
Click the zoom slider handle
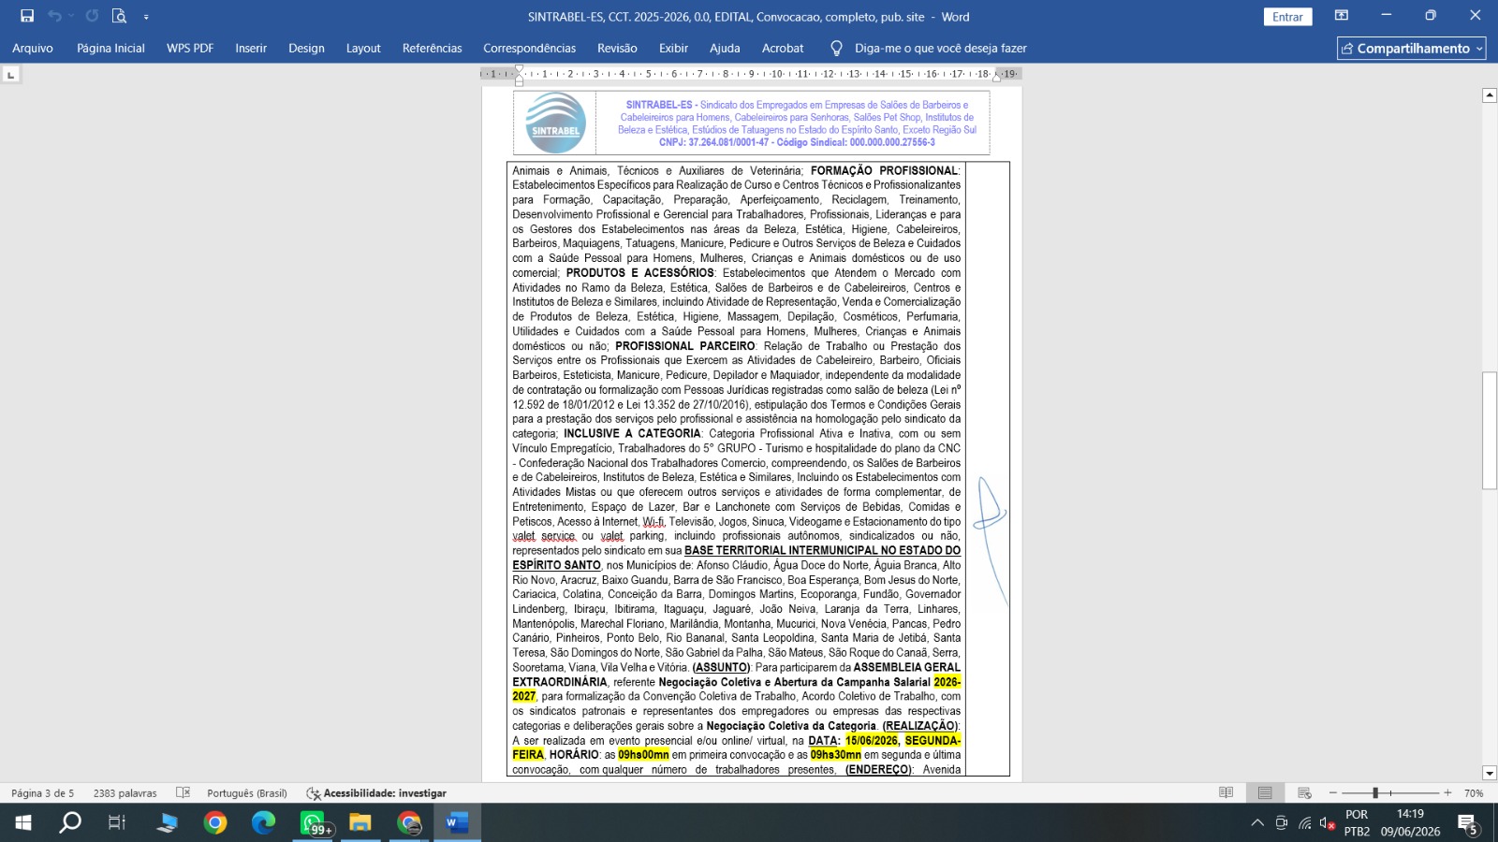[1375, 793]
